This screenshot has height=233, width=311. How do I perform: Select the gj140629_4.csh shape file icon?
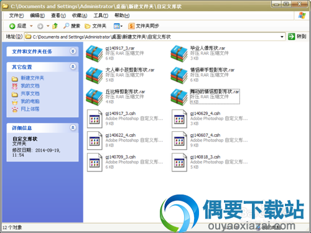click(179, 119)
